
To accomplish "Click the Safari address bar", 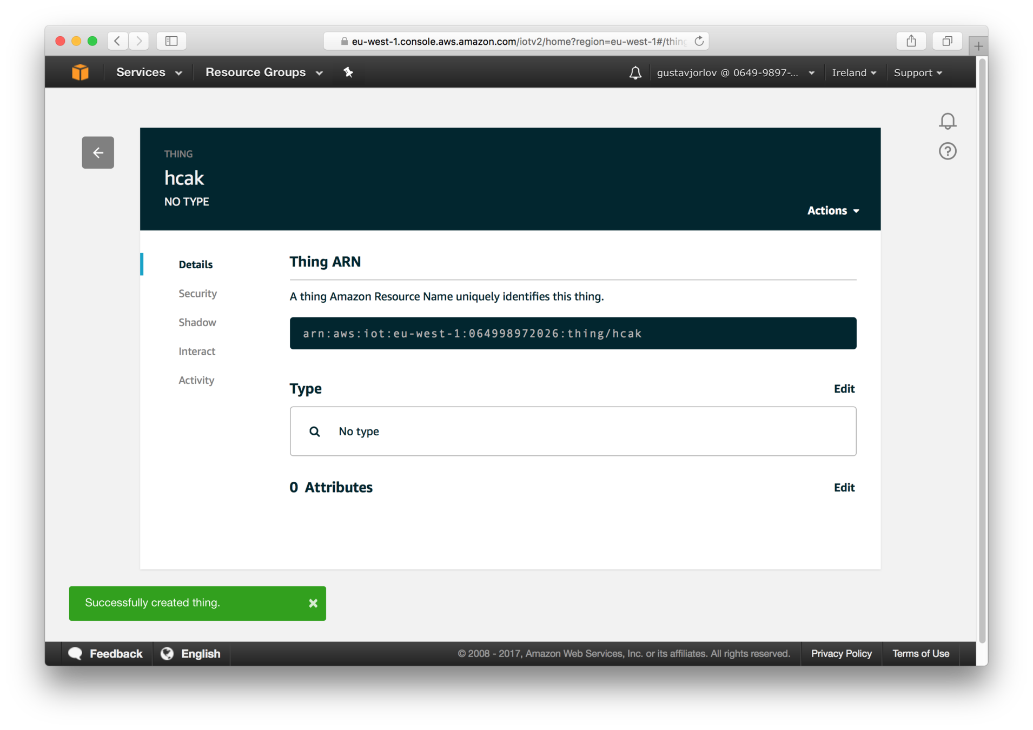I will tap(516, 41).
